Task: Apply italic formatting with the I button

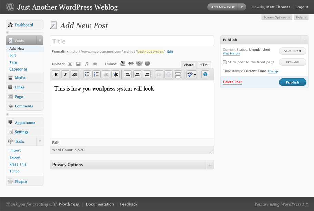Action: [x=65, y=75]
